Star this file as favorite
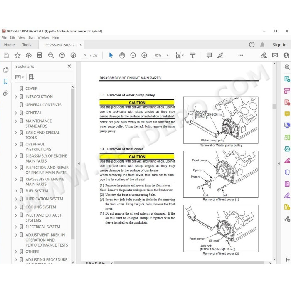Image resolution: width=291 pixels, height=291 pixels. 17,55
